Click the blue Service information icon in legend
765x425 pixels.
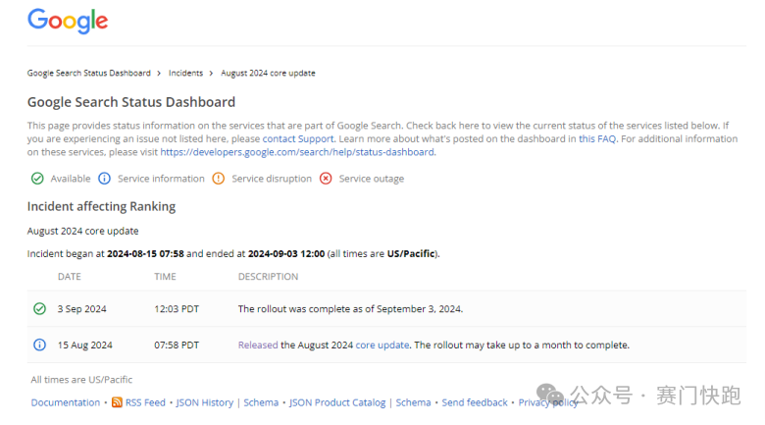pyautogui.click(x=104, y=179)
